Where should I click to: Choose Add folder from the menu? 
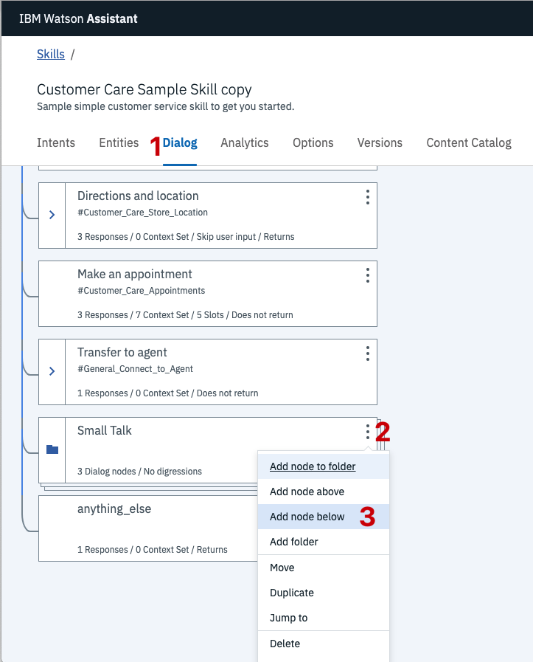(324, 542)
